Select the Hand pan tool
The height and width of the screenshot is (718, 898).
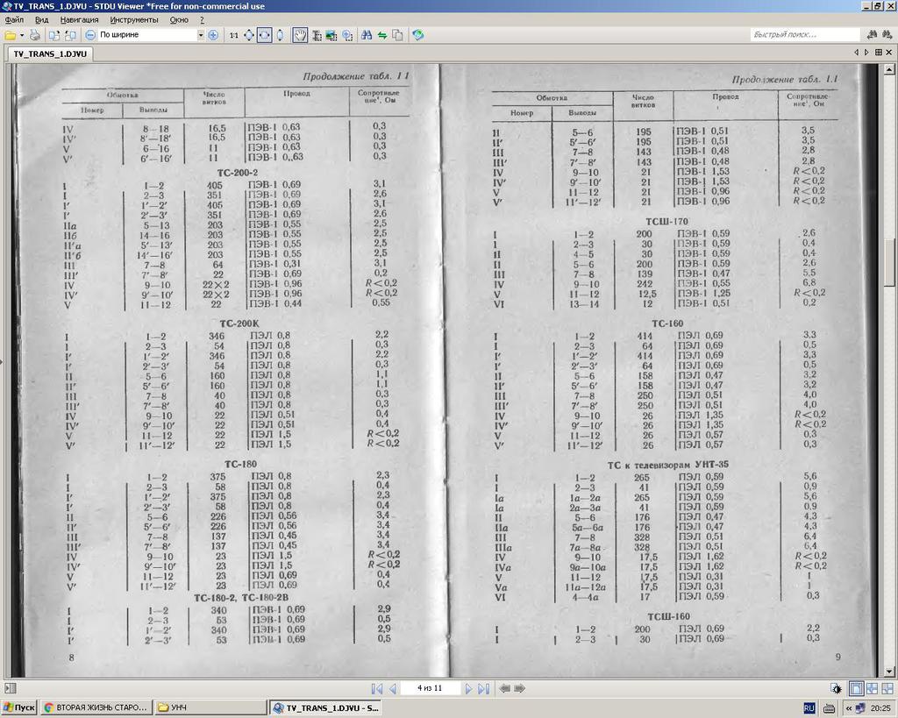point(299,35)
